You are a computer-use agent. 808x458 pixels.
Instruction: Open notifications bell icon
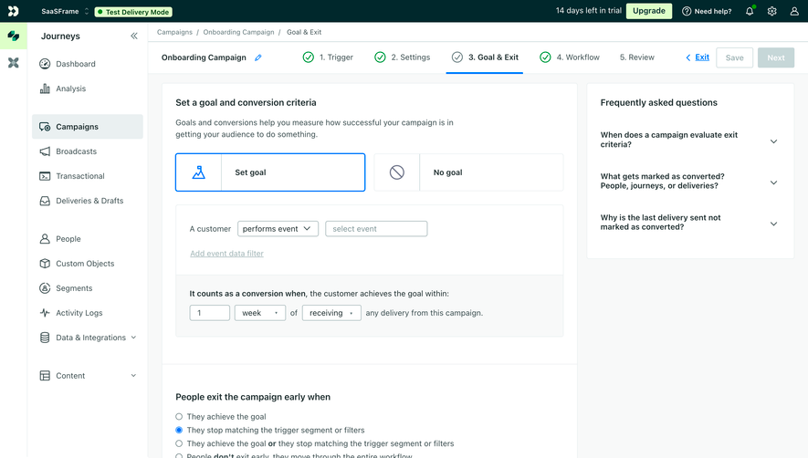tap(750, 11)
